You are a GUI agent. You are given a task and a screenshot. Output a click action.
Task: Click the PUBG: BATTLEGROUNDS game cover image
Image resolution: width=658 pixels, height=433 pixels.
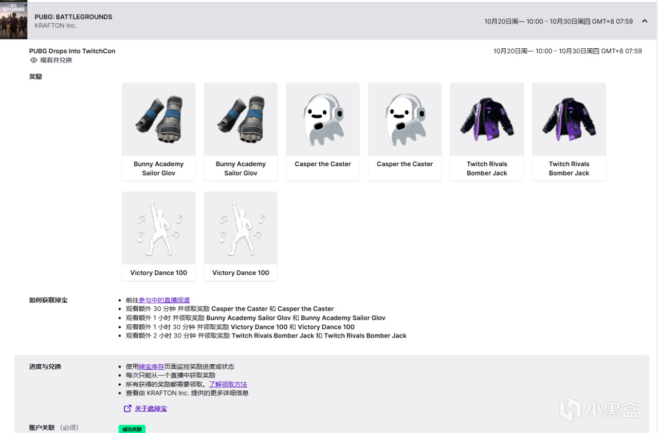(x=13, y=21)
